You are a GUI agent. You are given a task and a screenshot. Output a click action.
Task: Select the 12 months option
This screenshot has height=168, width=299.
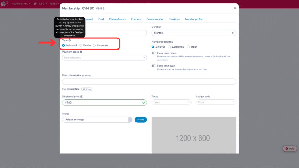pos(169,47)
